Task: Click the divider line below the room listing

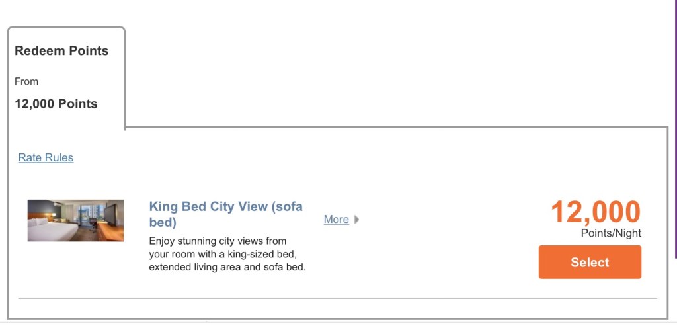Action: tap(337, 298)
